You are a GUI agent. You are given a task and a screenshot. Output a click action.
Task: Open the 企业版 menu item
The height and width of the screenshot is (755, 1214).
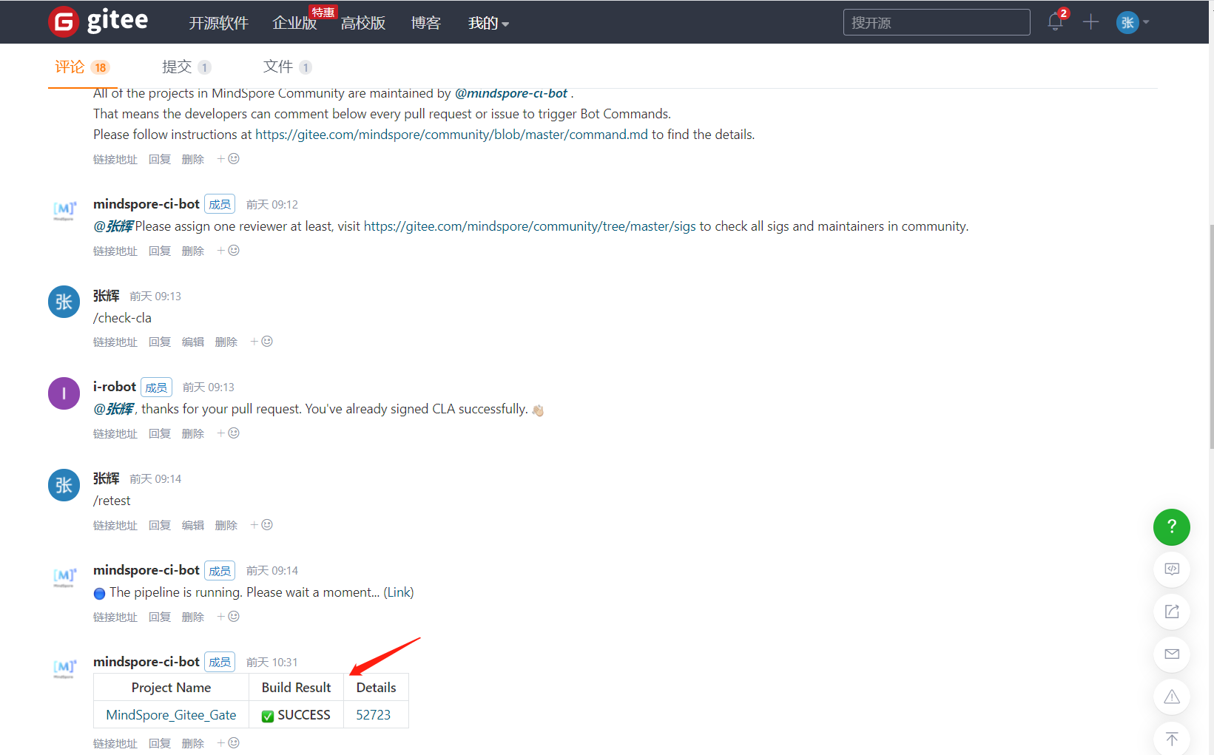pyautogui.click(x=294, y=23)
